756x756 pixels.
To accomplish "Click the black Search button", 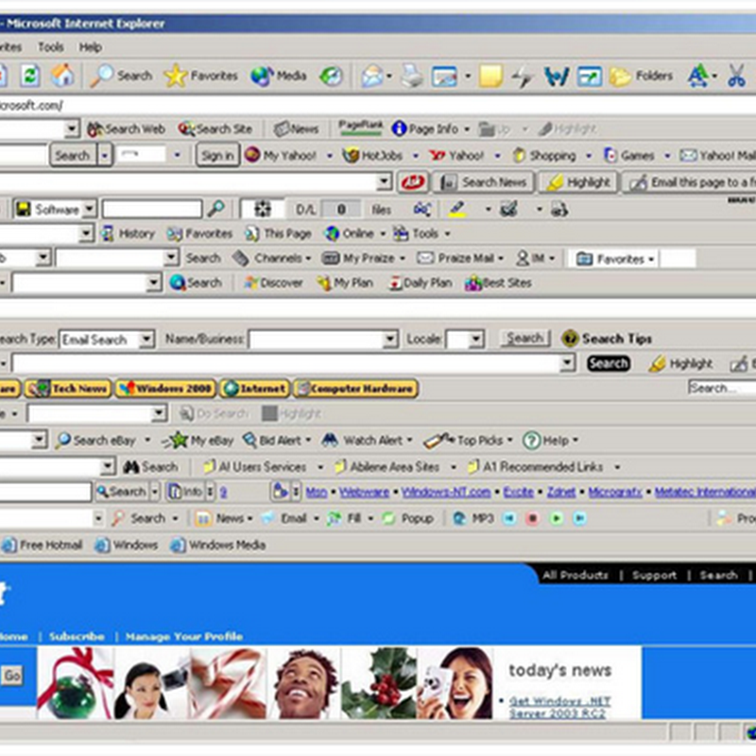I will click(x=609, y=363).
